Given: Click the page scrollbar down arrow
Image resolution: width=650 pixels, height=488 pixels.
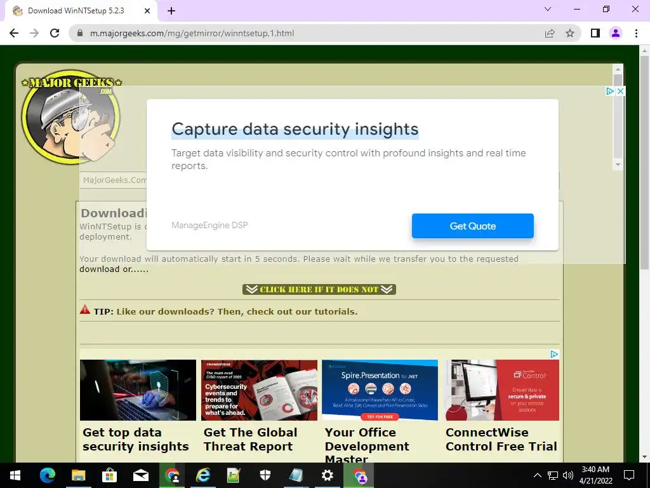Looking at the screenshot, I should (644, 457).
